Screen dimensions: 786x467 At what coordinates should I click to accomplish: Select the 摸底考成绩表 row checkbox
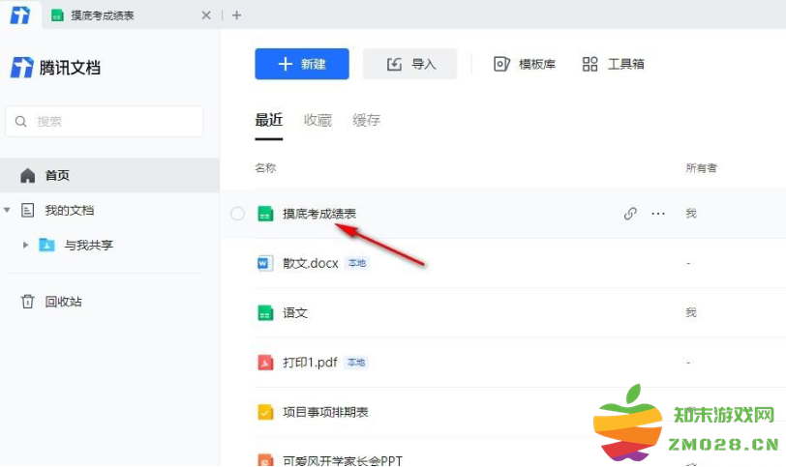pos(238,214)
